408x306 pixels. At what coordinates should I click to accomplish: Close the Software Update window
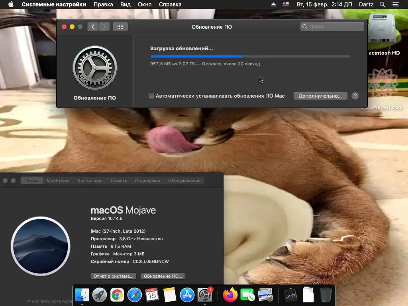(64, 27)
